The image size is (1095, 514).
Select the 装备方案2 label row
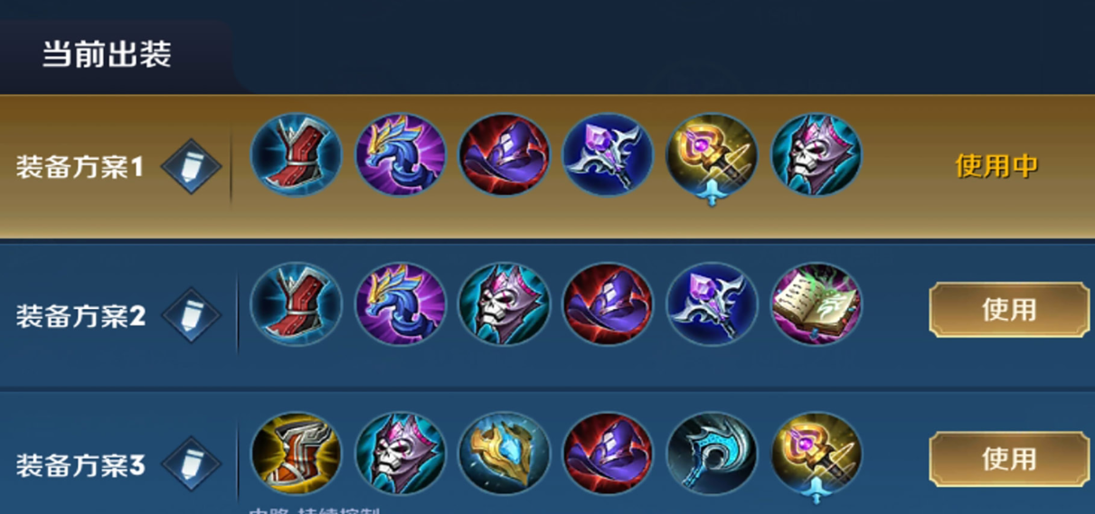pyautogui.click(x=547, y=316)
